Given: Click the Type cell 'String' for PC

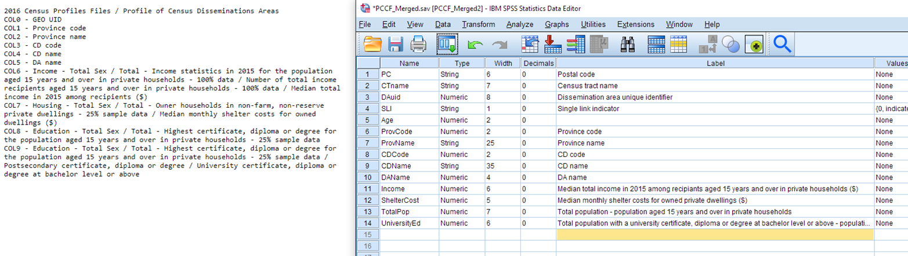Looking at the screenshot, I should (x=462, y=74).
